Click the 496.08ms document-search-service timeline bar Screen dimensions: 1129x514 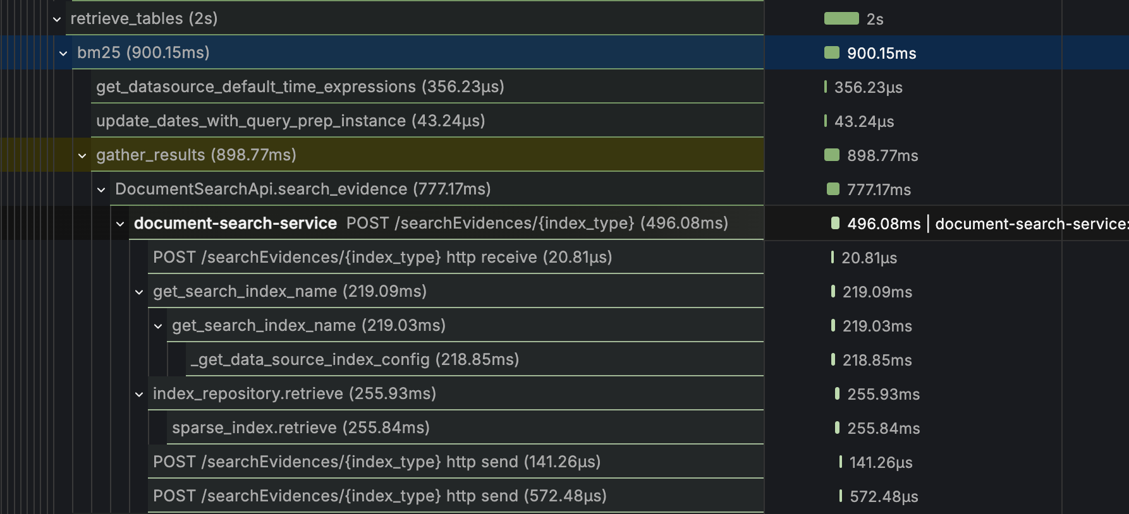[x=835, y=224]
